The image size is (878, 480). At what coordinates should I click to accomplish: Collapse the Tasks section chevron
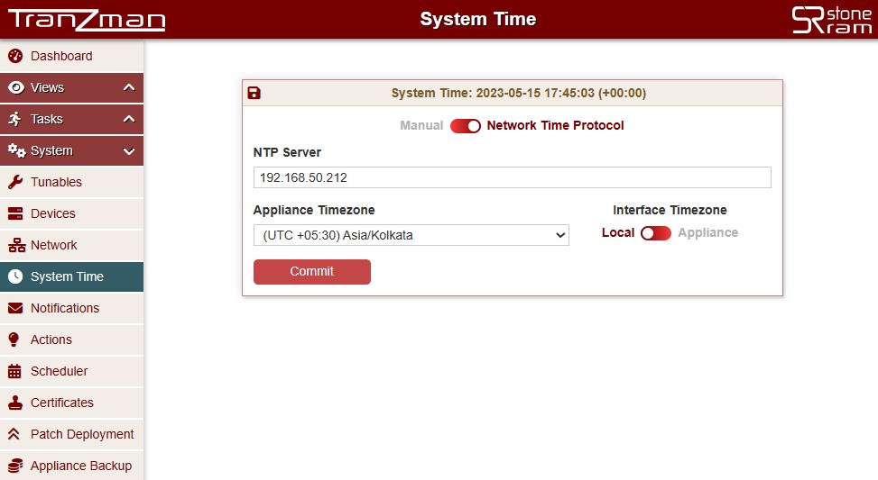[x=129, y=119]
